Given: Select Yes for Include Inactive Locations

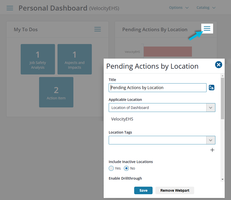Looking at the screenshot, I should point(111,168).
